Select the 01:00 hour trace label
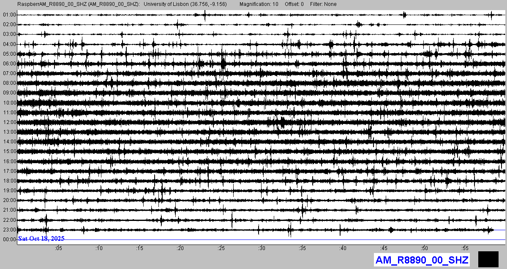The image size is (507, 269). 9,15
